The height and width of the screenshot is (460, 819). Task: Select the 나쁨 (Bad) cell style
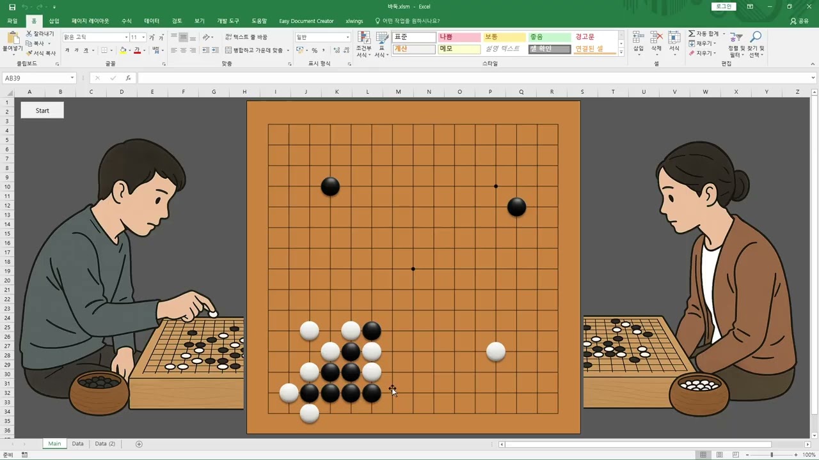pyautogui.click(x=459, y=37)
